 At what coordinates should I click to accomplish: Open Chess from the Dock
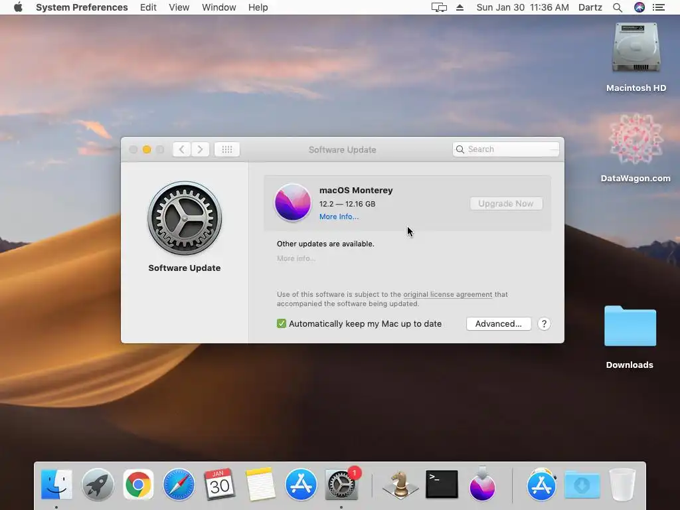click(400, 484)
